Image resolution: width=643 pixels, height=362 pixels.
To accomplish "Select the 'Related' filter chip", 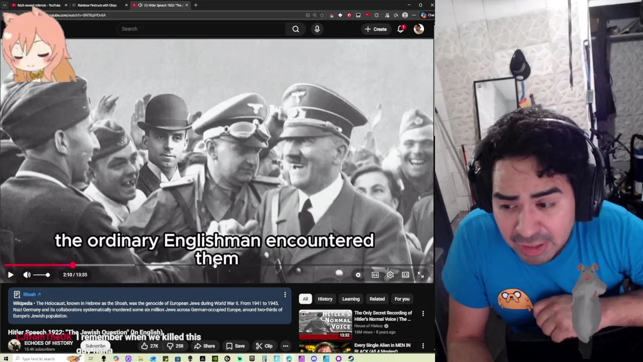I will tap(377, 299).
